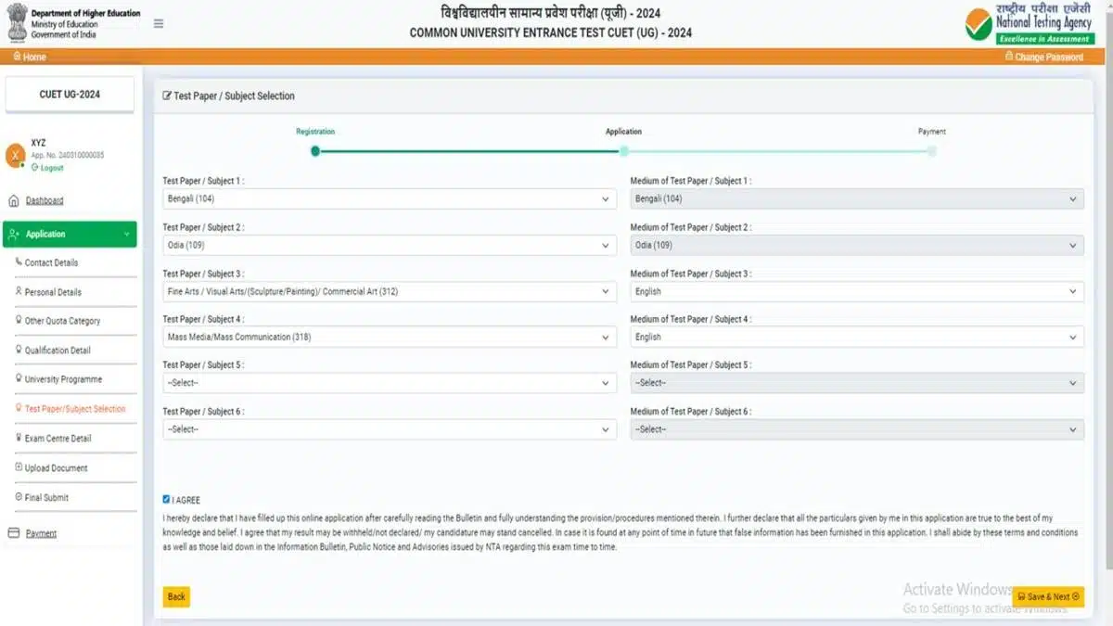Click the App. No. 240310000035 text
The width and height of the screenshot is (1113, 626).
tap(68, 156)
